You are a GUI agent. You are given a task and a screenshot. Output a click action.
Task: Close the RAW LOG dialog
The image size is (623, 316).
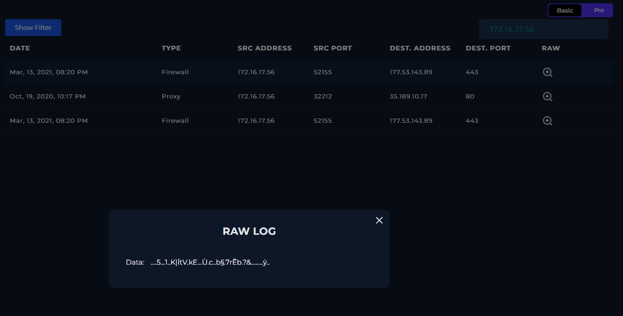pos(379,220)
